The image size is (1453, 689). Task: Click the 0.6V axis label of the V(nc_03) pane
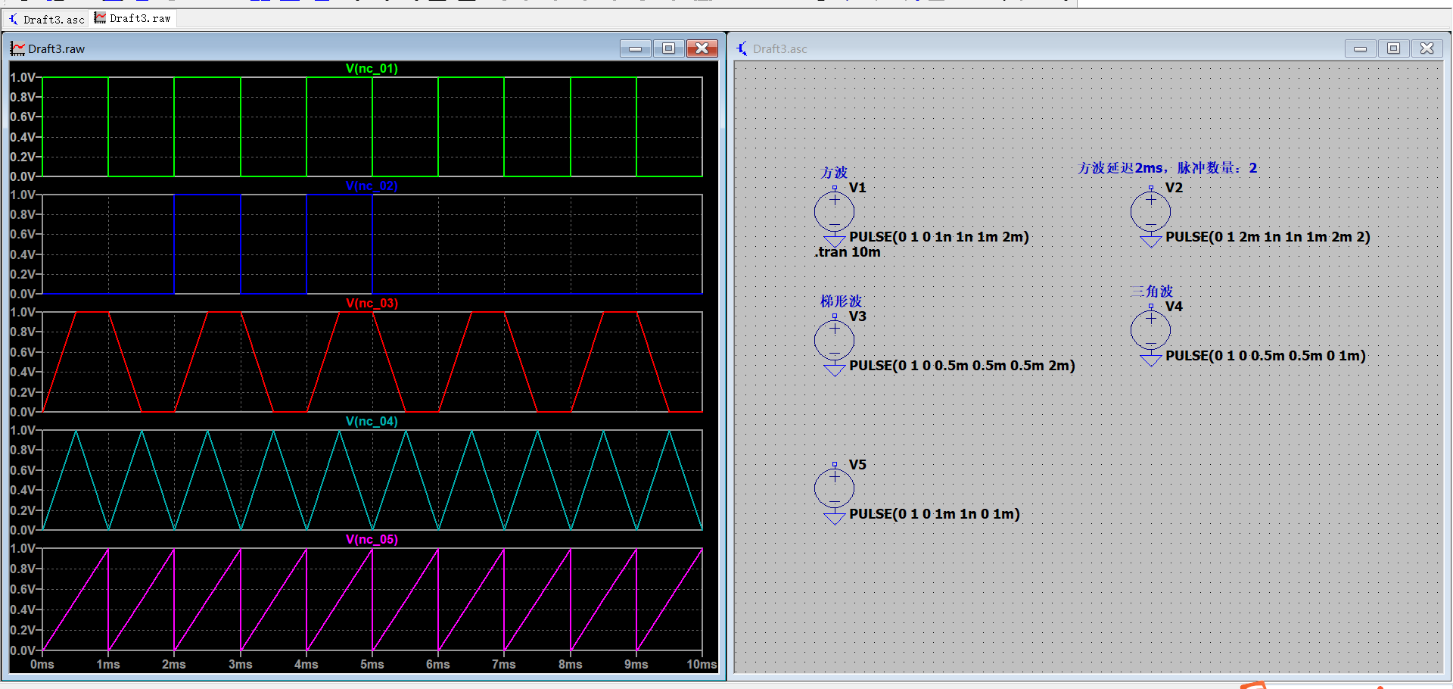coord(22,352)
